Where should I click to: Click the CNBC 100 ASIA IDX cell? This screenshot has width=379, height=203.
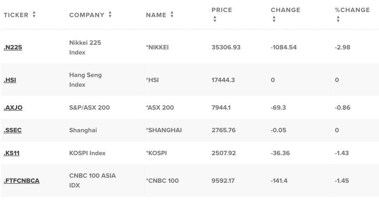coord(92,180)
